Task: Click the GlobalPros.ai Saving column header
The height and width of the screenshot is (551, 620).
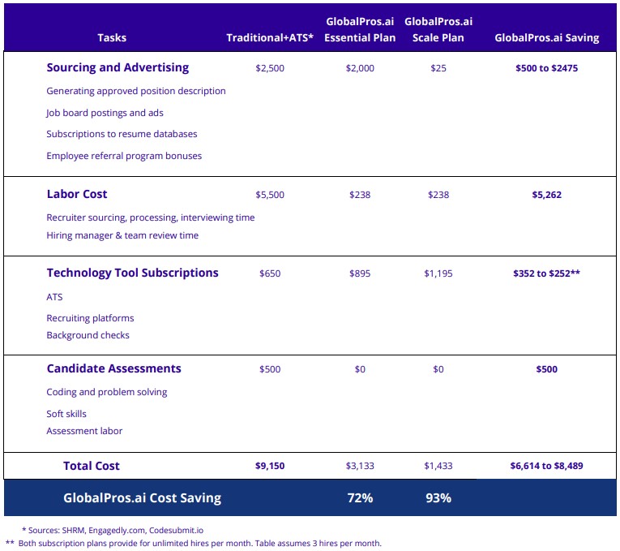Action: pyautogui.click(x=547, y=37)
